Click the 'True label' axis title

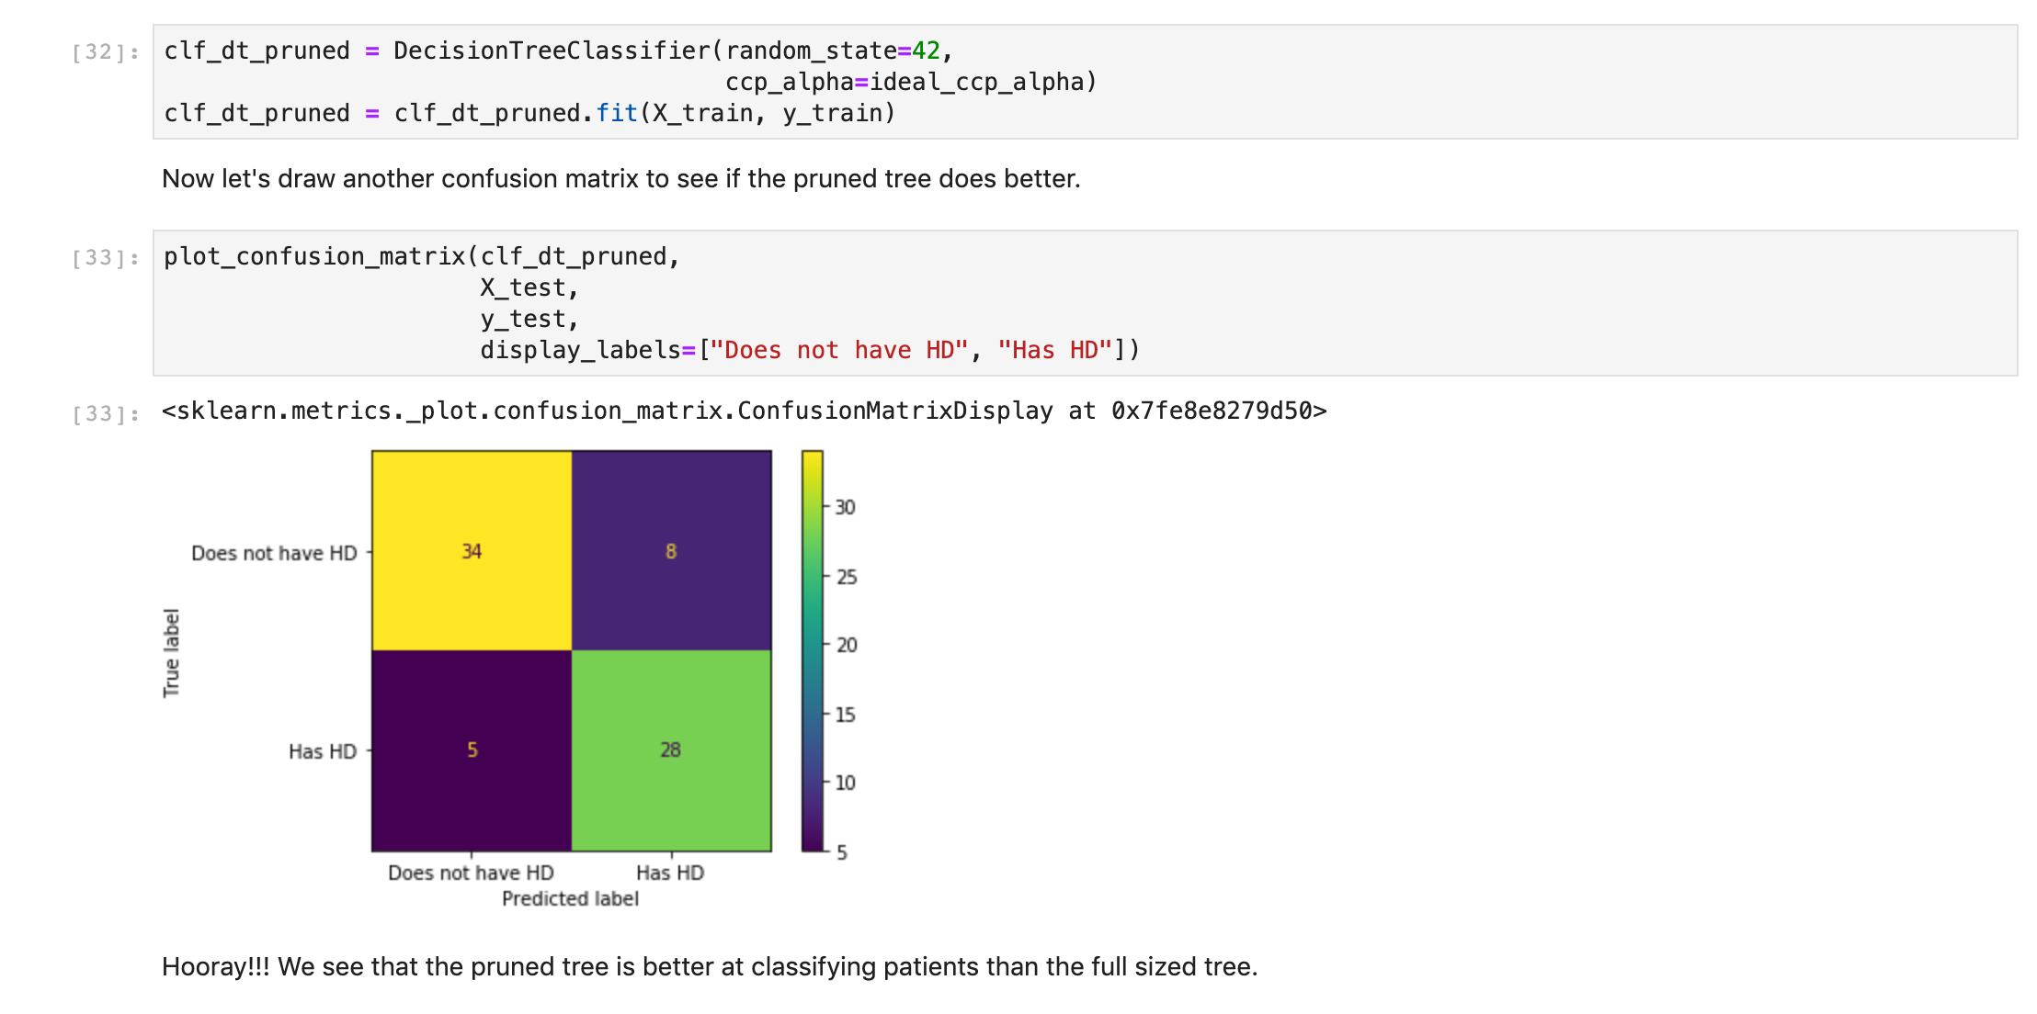pos(172,652)
